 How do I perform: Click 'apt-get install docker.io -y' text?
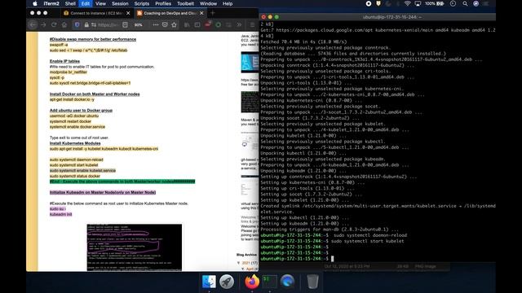72,99
